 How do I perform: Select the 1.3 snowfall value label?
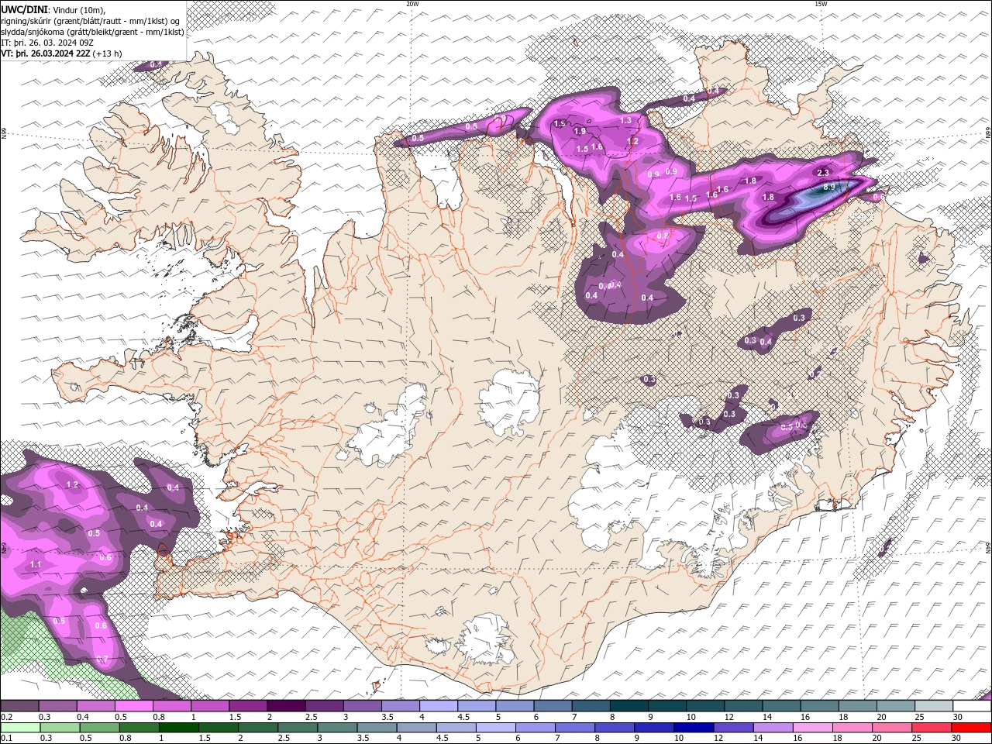point(625,120)
